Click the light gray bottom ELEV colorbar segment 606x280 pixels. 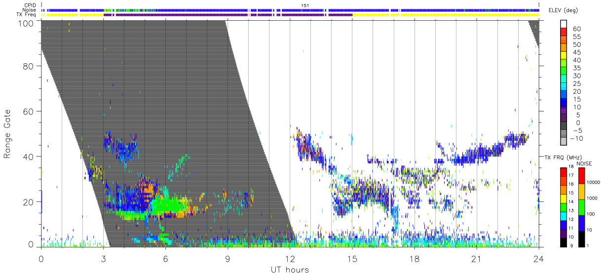(x=564, y=142)
